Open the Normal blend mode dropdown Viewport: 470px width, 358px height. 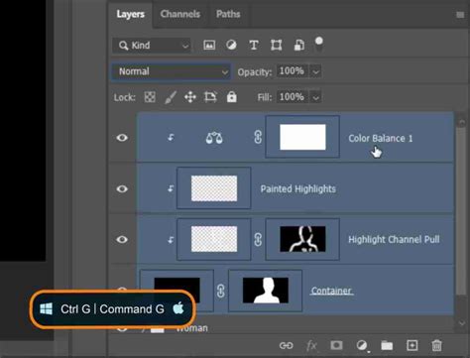tap(172, 71)
